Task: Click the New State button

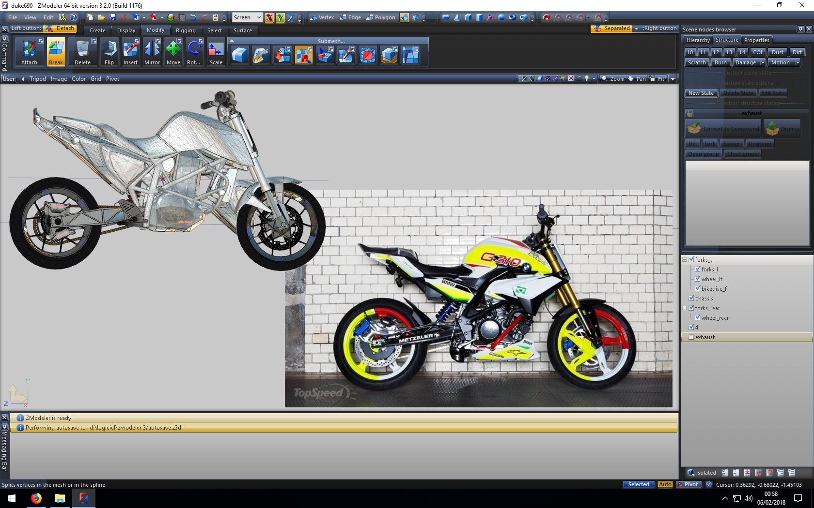Action: 701,93
